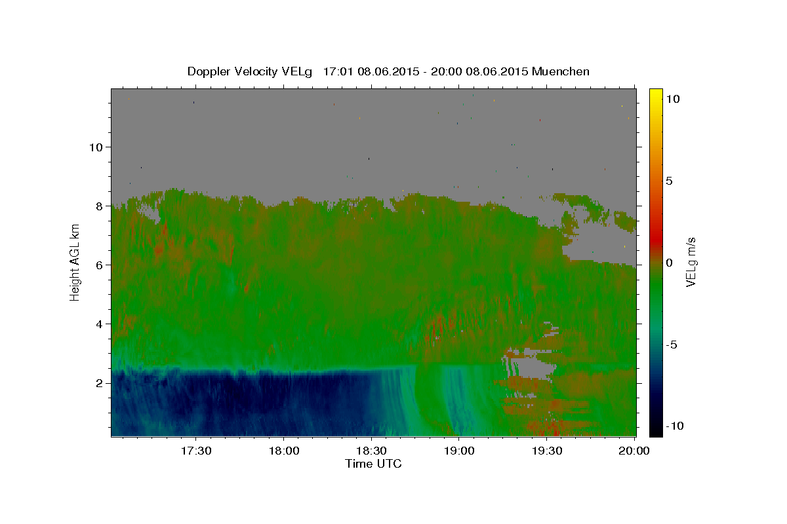Click the 'Muenchen' location in the title
The width and height of the screenshot is (787, 524).
click(561, 71)
